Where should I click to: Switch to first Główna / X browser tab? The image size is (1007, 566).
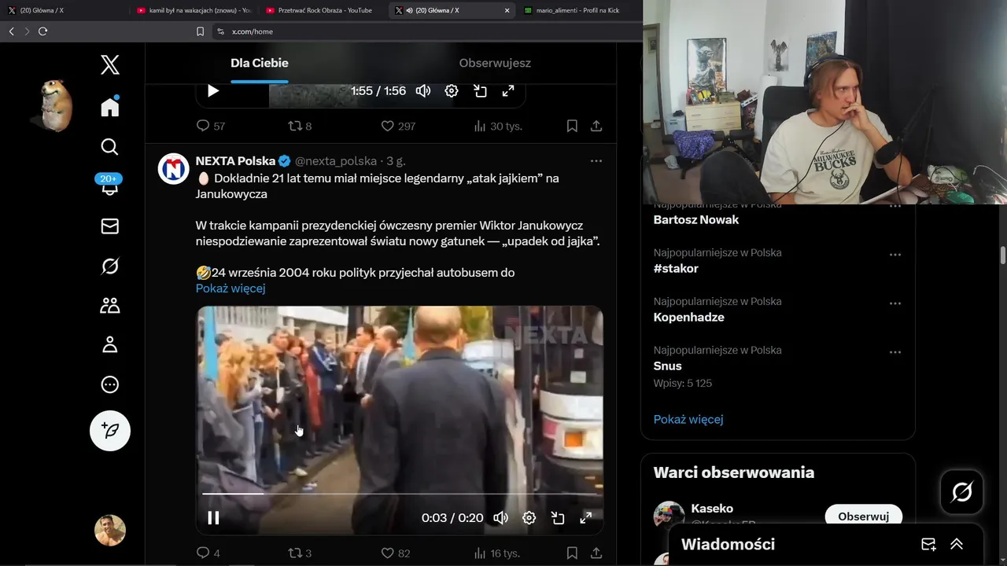[65, 10]
